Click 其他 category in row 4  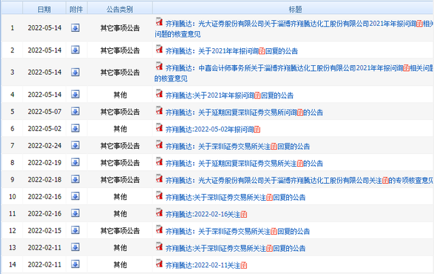(120, 95)
